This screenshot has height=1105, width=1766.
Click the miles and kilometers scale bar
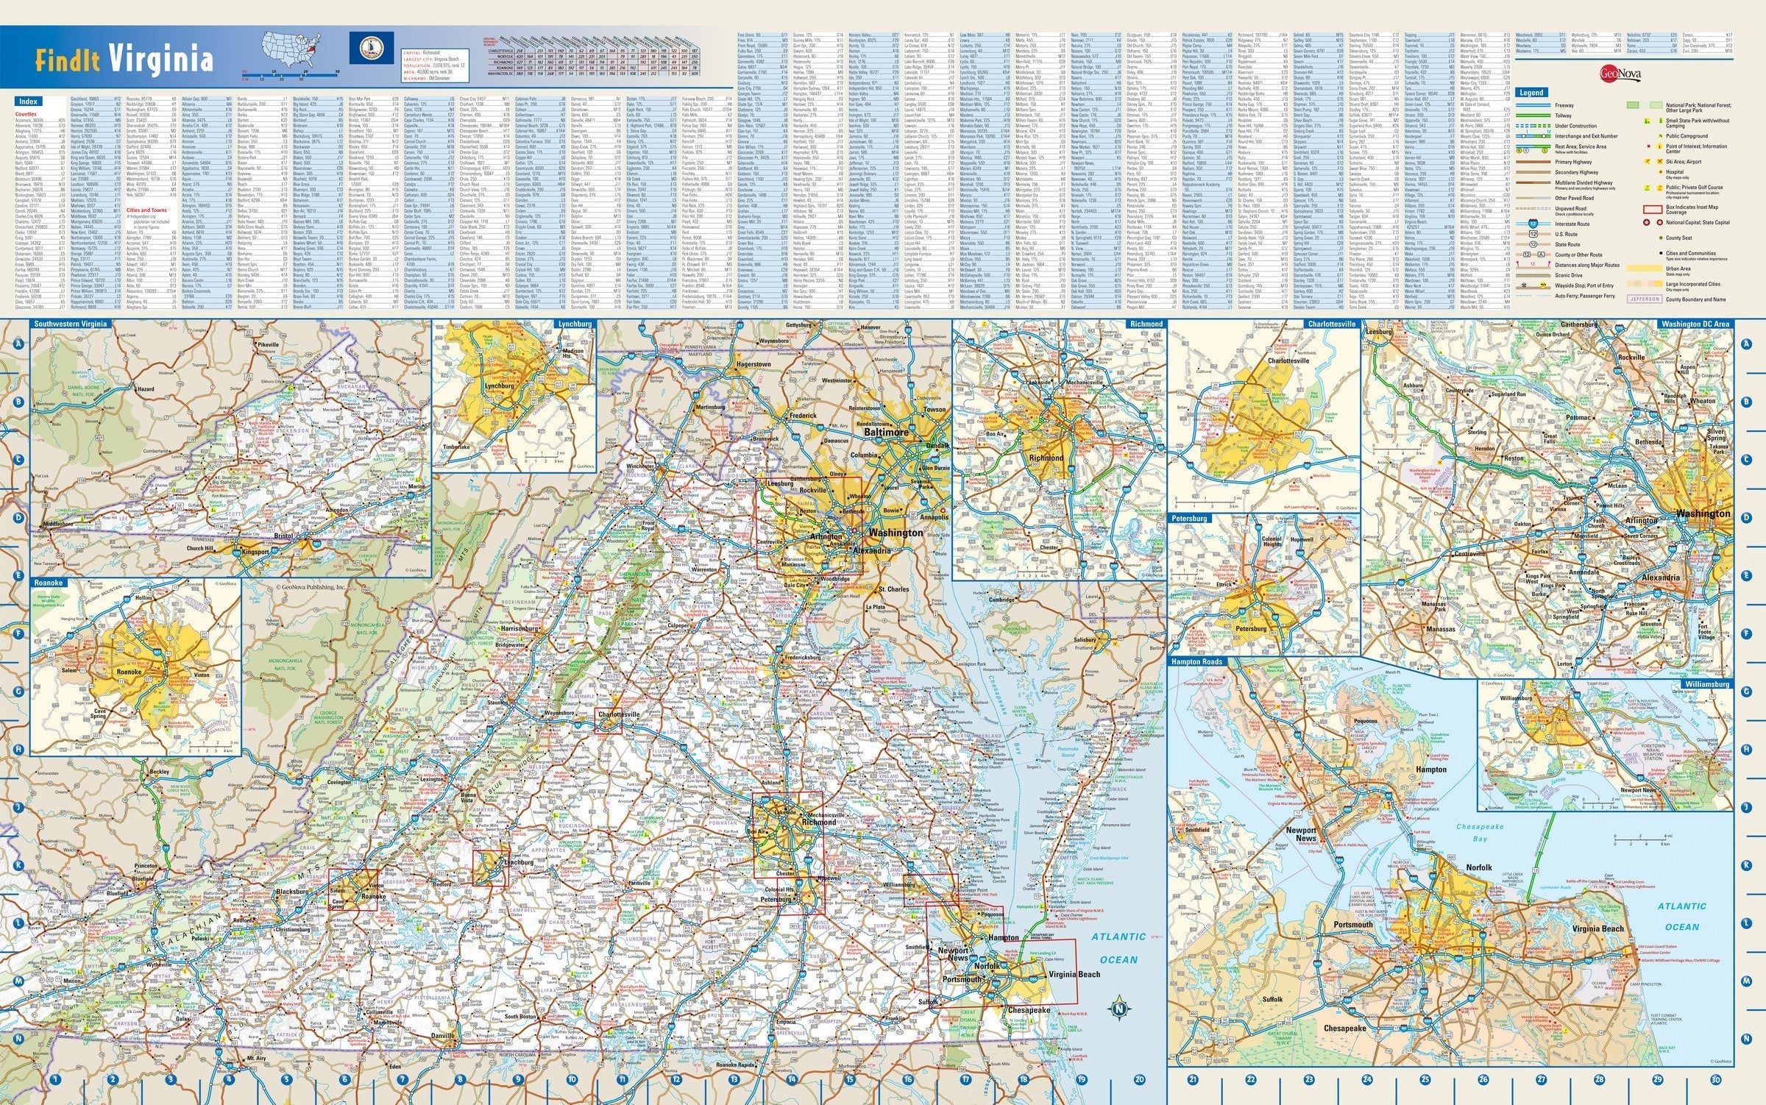[291, 75]
